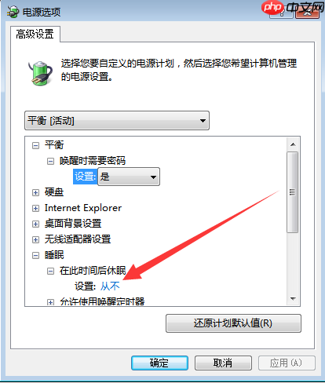
Task: Open the 设置 是 password dropdown
Action: point(129,177)
